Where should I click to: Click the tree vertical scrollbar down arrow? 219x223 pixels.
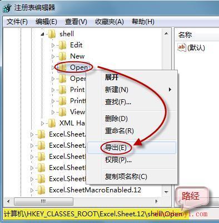point(166,192)
